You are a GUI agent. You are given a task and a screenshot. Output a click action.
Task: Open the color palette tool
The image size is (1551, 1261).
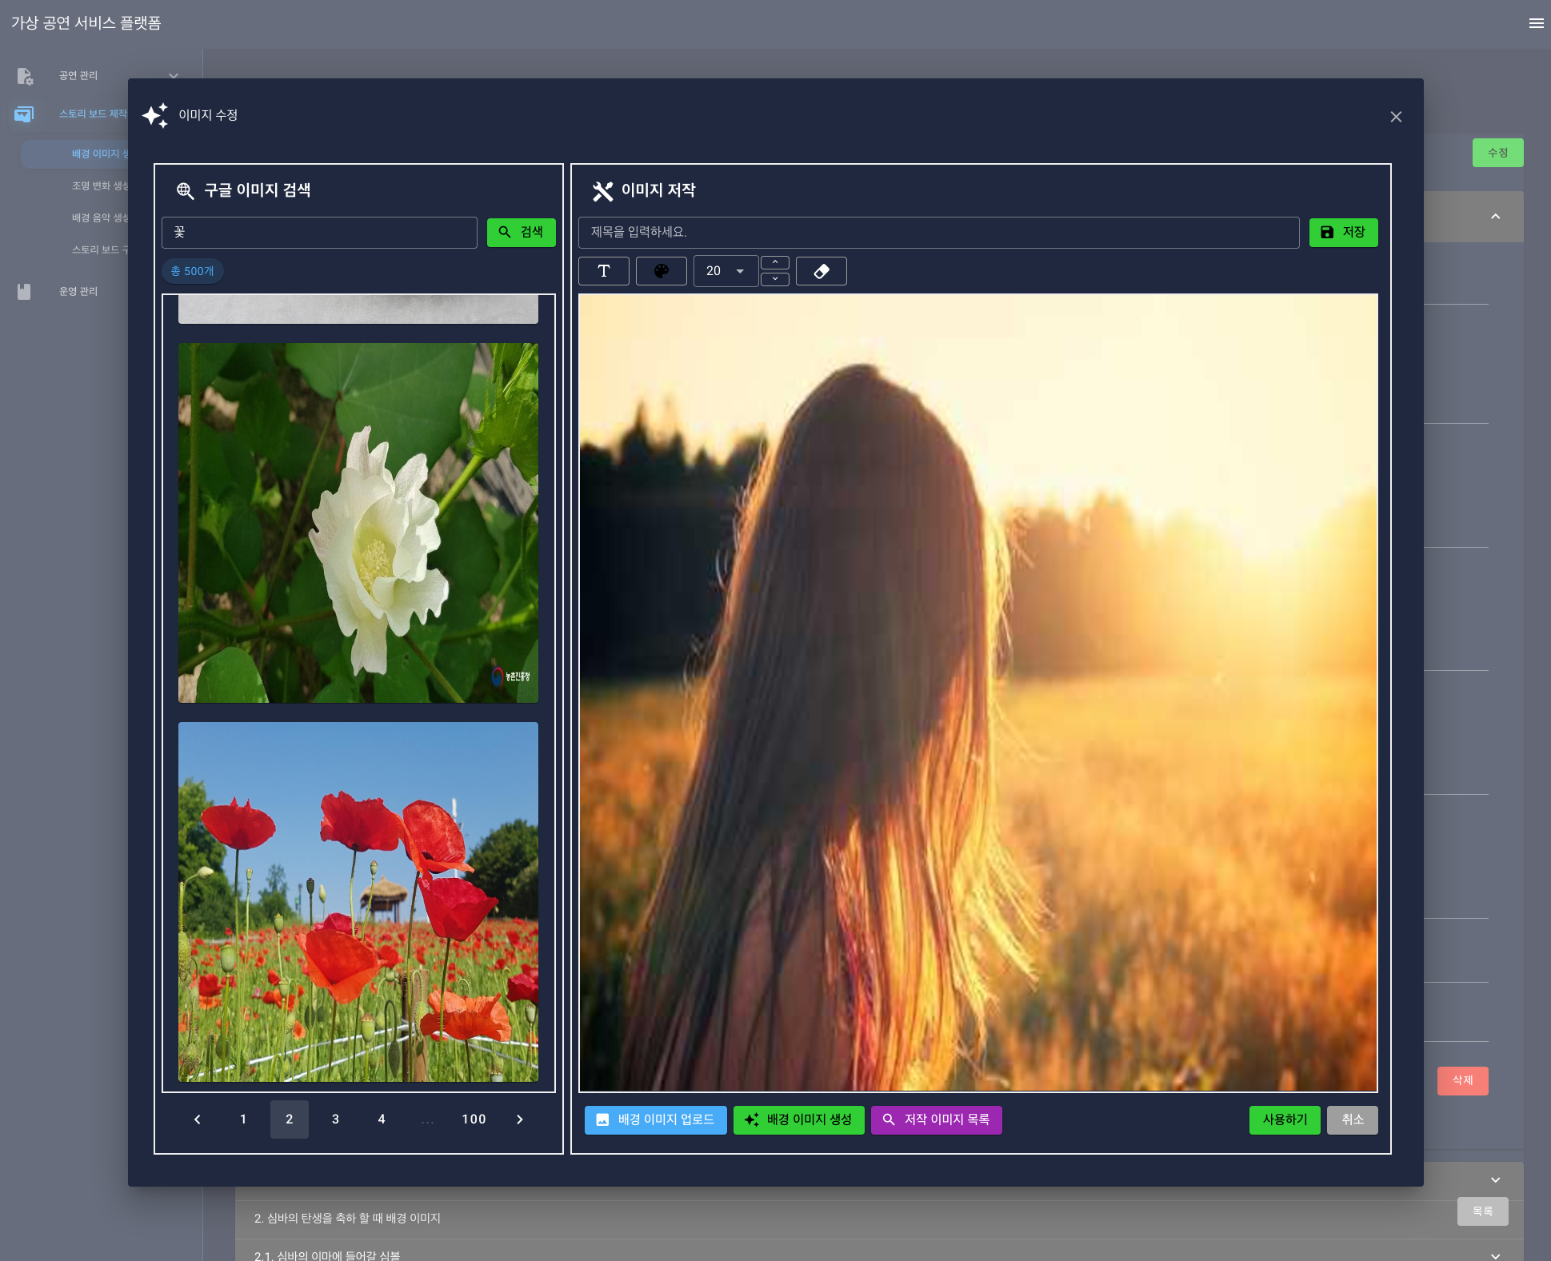pyautogui.click(x=661, y=271)
